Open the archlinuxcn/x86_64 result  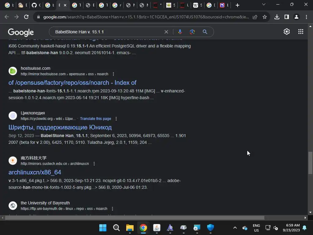(x=35, y=172)
